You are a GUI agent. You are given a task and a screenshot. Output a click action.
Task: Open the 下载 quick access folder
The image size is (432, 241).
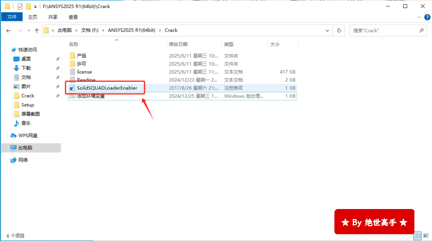[x=26, y=68]
